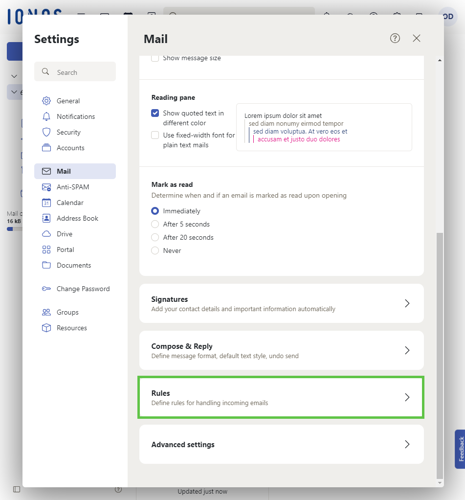Open General settings category
This screenshot has height=500, width=465.
point(68,101)
